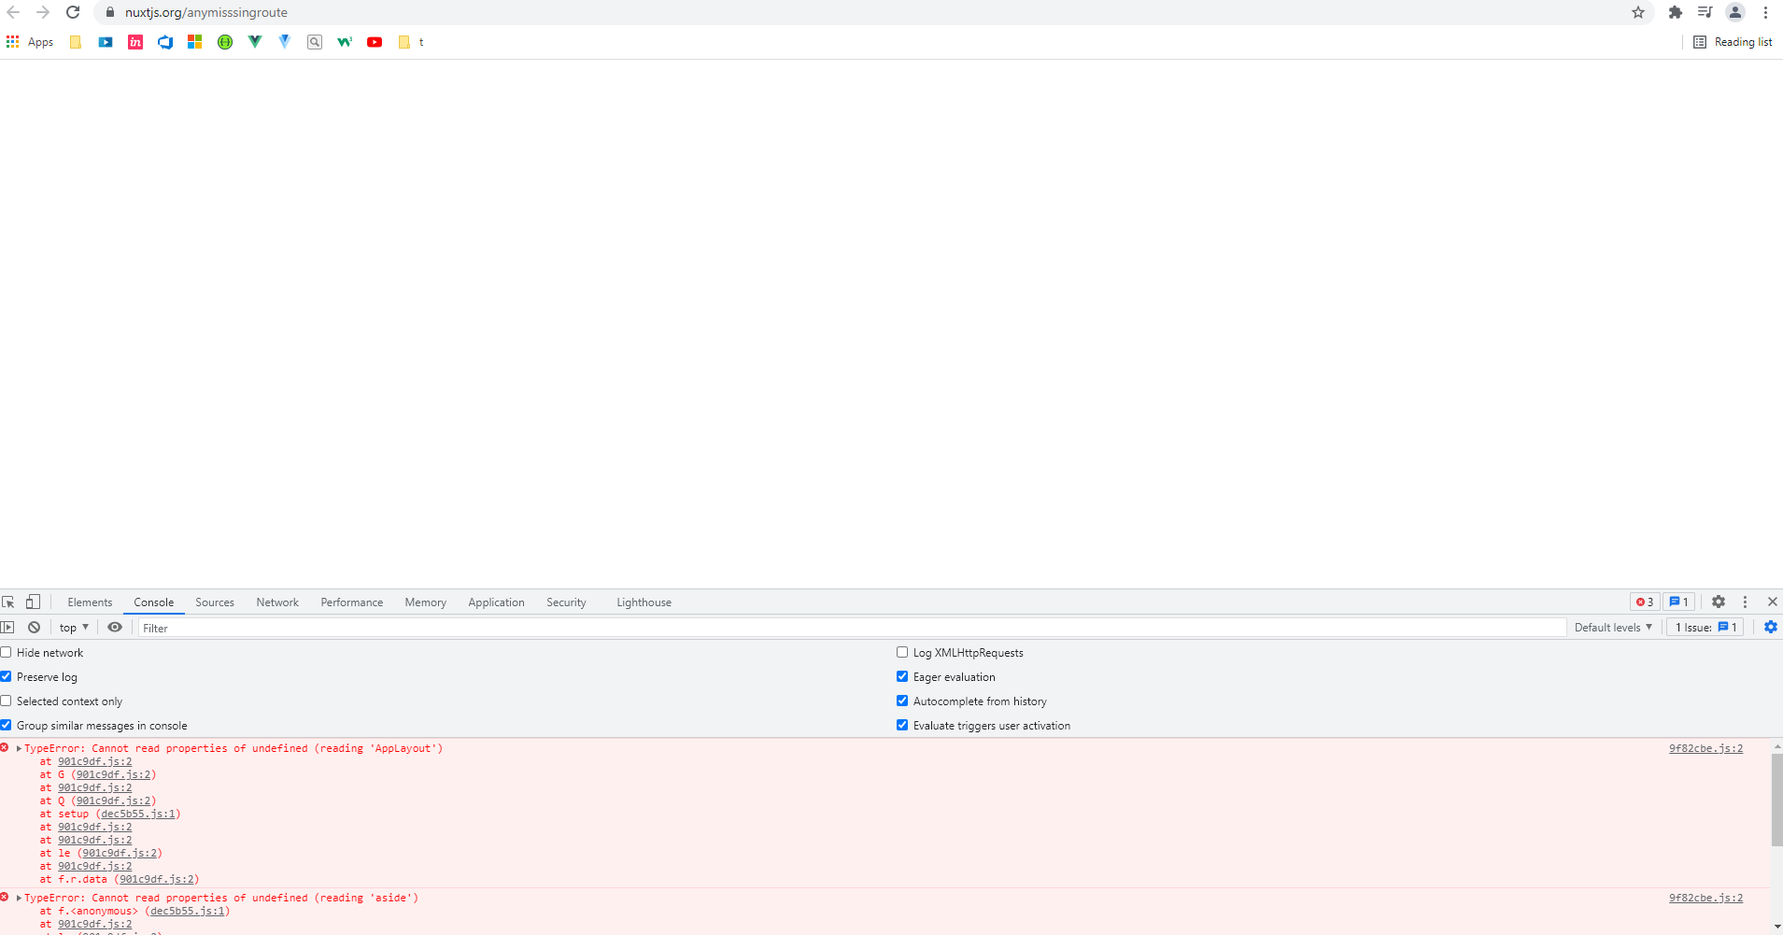Enable Selected context only
This screenshot has width=1783, height=935.
click(7, 701)
